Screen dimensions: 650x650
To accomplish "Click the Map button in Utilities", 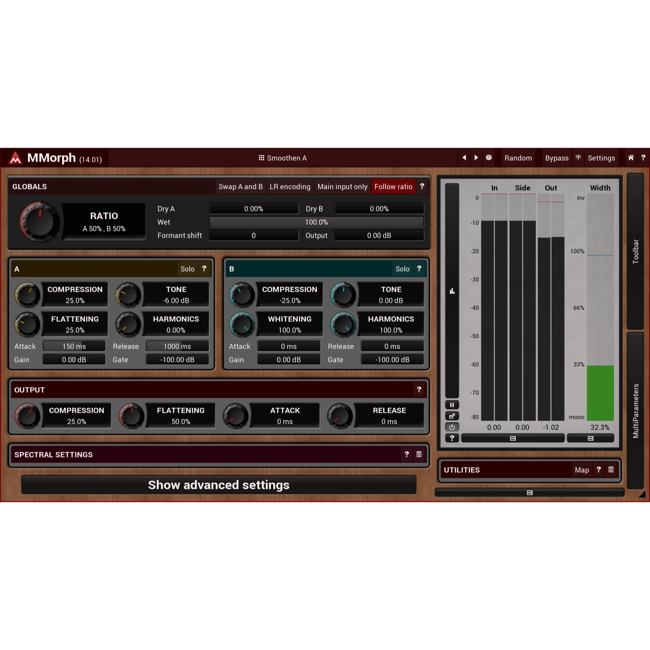I will [582, 470].
